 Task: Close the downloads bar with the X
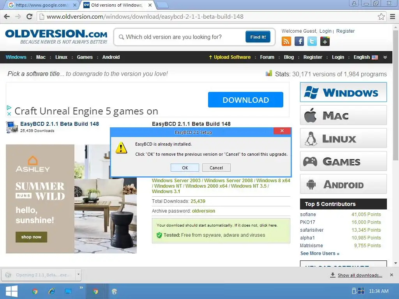[x=391, y=275]
